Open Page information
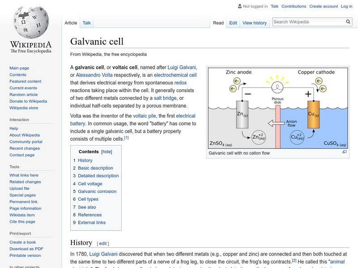The width and height of the screenshot is (358, 268). tap(26, 208)
